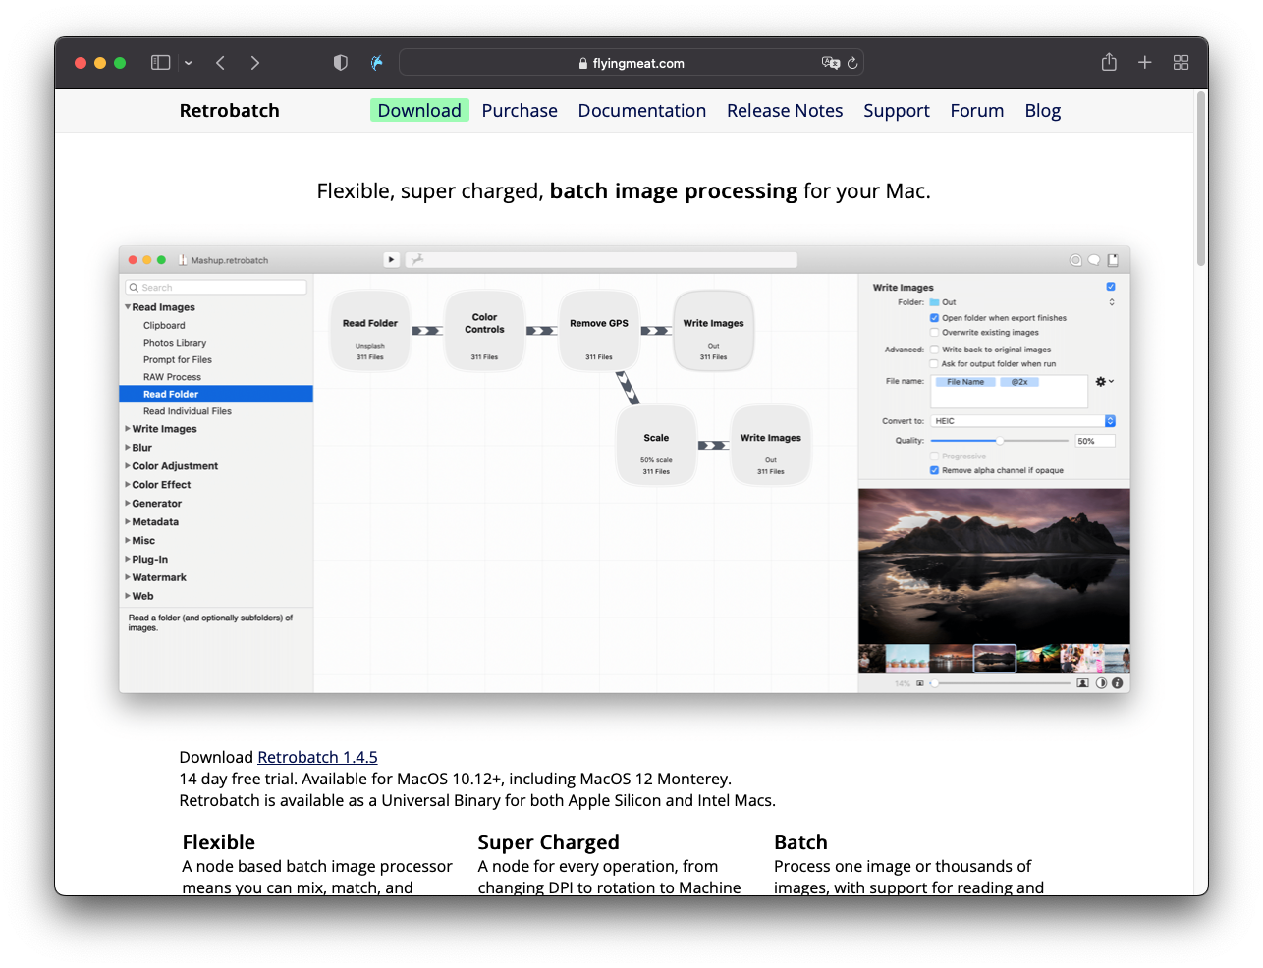Click the lock icon before flyingmeat.com
The width and height of the screenshot is (1263, 968).
point(583,64)
